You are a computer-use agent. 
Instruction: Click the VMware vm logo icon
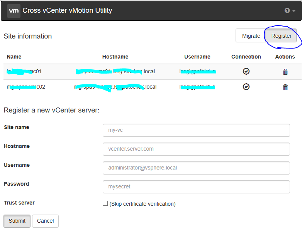(x=14, y=10)
